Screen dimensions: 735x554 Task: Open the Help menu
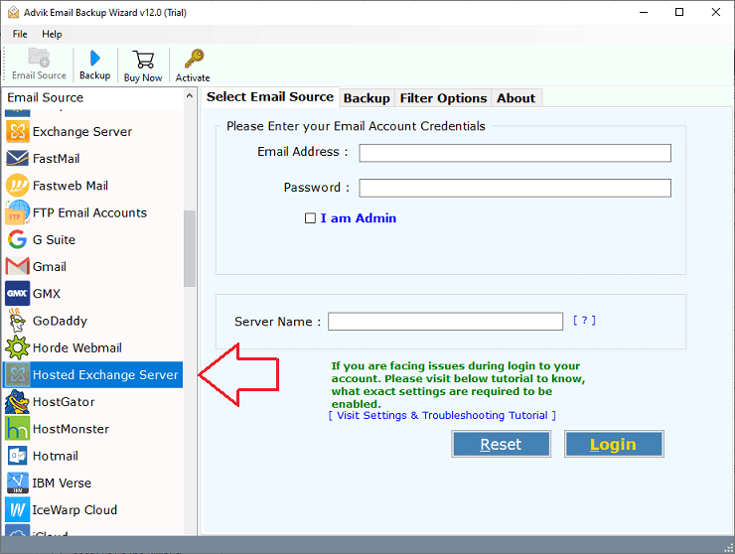pyautogui.click(x=52, y=34)
